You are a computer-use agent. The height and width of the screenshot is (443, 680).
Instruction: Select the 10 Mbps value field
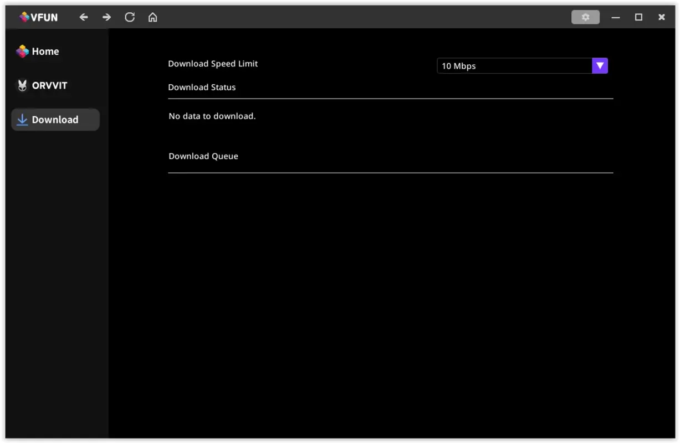[x=499, y=65]
